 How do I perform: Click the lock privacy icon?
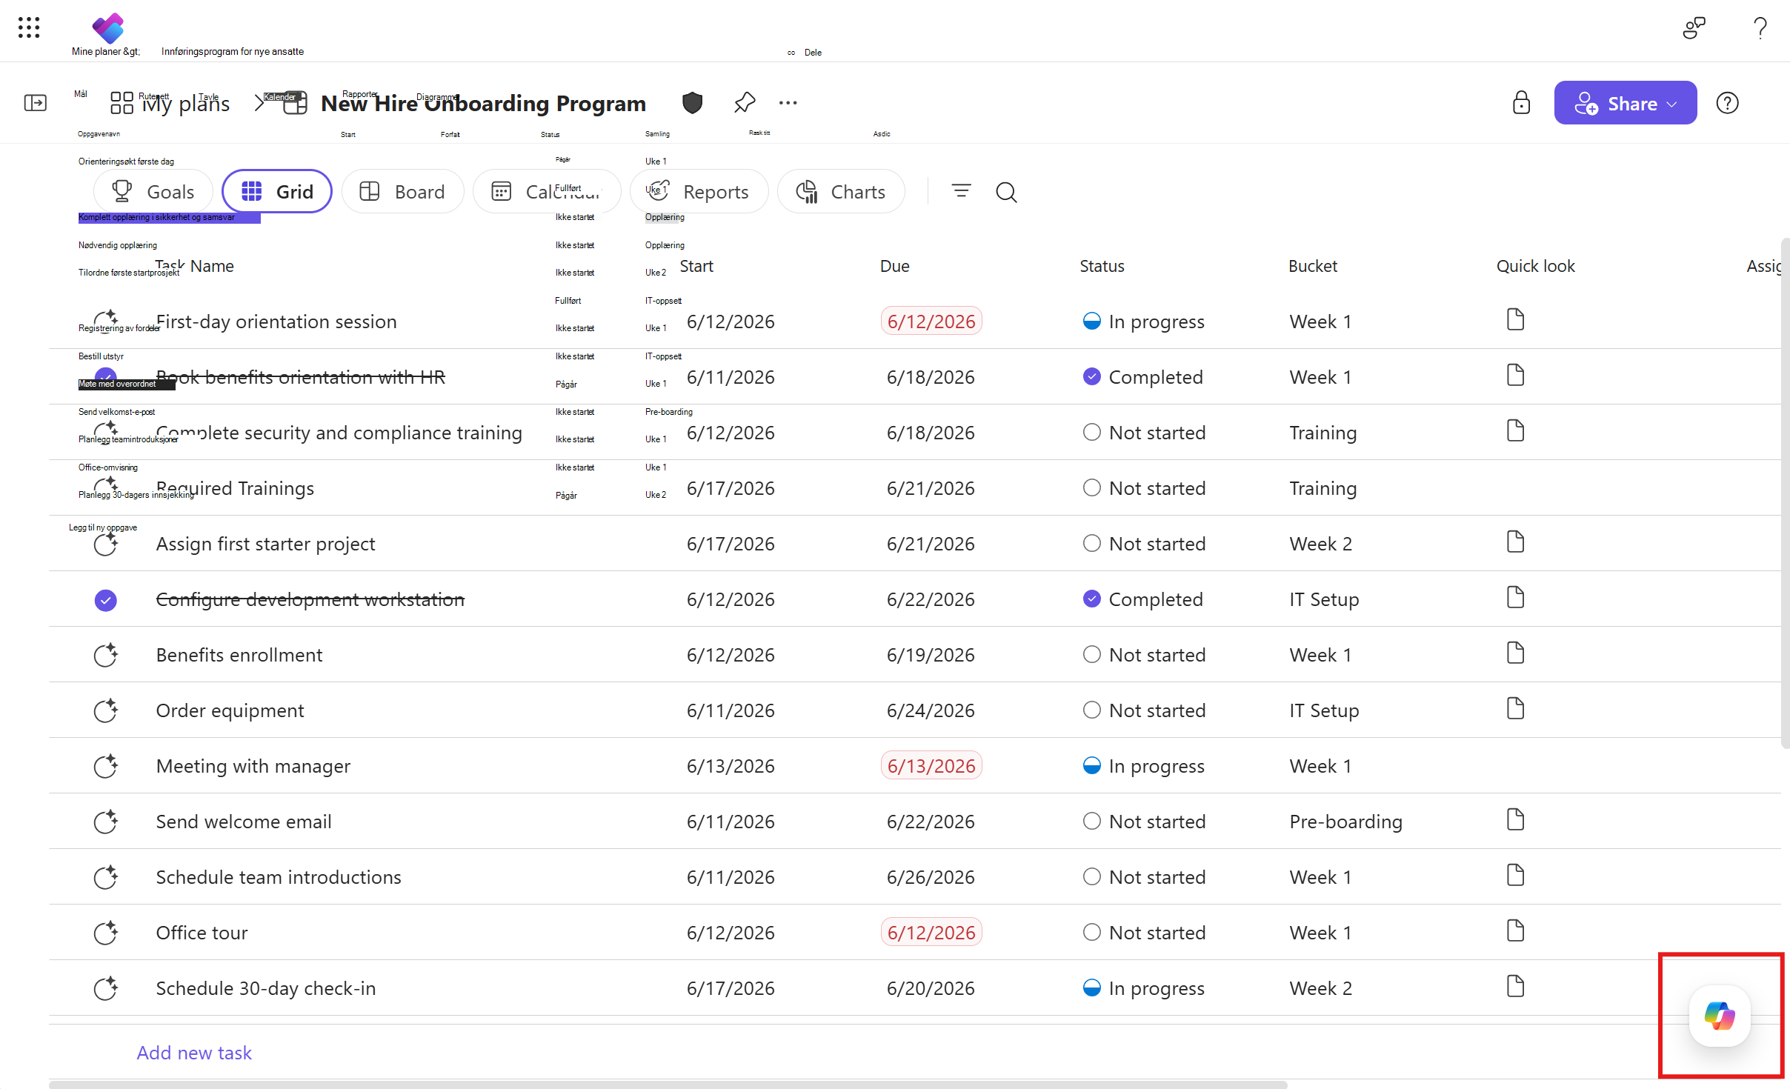pyautogui.click(x=1521, y=103)
